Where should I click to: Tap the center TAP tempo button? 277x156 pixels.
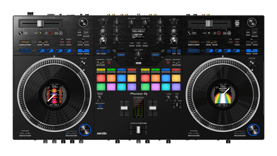tap(139, 43)
